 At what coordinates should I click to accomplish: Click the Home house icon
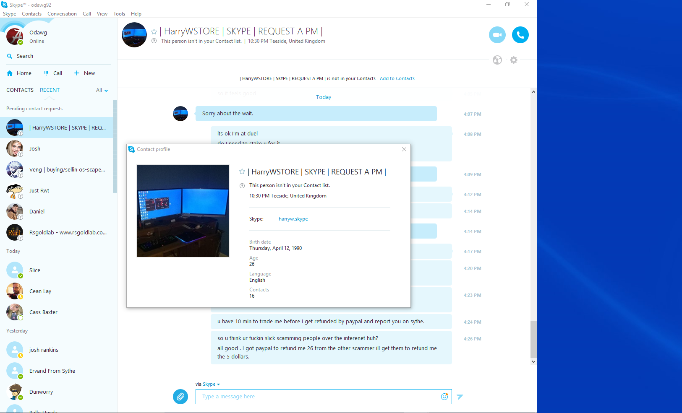coord(10,73)
